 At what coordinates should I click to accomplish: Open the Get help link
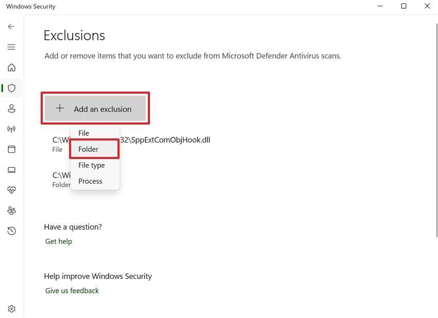click(x=59, y=241)
